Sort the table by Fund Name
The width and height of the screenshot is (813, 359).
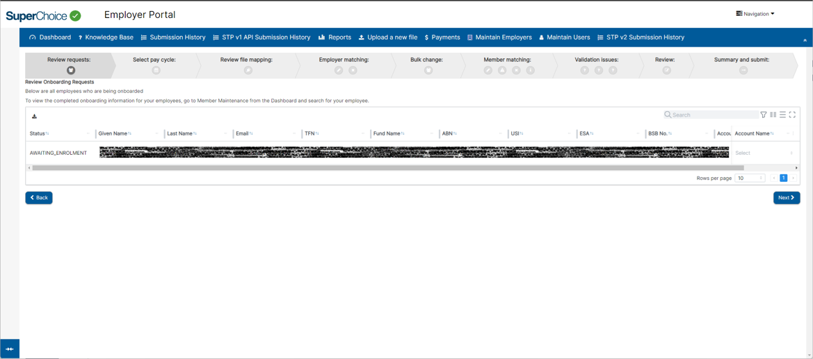point(388,133)
